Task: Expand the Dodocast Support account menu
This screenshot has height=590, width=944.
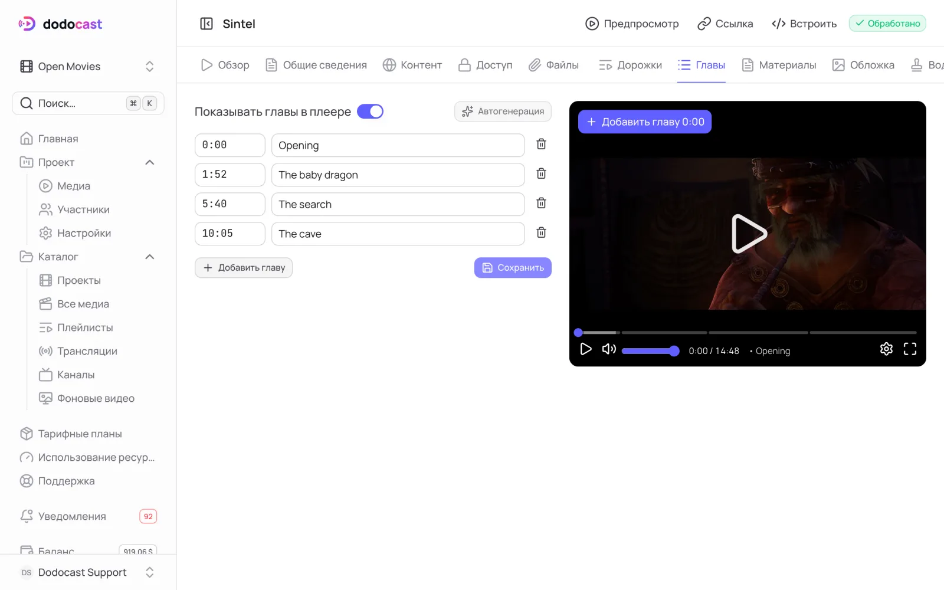Action: 88,572
